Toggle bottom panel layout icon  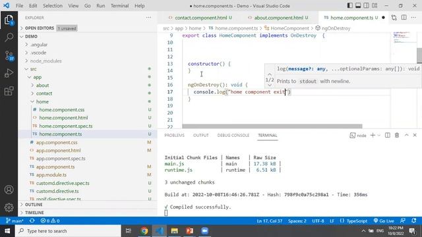point(358,6)
